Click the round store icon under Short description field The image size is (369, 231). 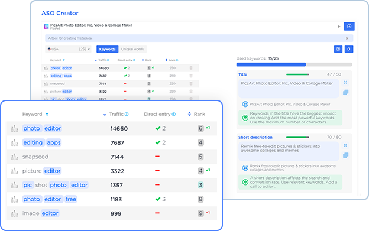pos(245,168)
